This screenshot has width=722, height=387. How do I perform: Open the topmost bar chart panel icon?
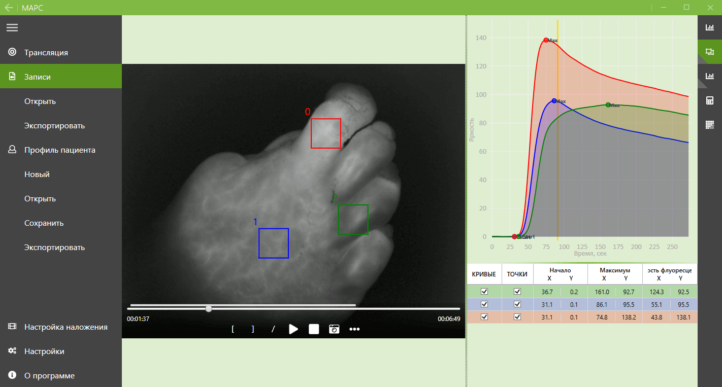[x=710, y=27]
